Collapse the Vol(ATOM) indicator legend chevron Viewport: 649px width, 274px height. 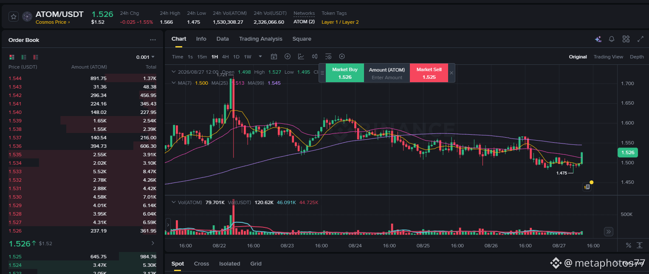[x=173, y=202]
